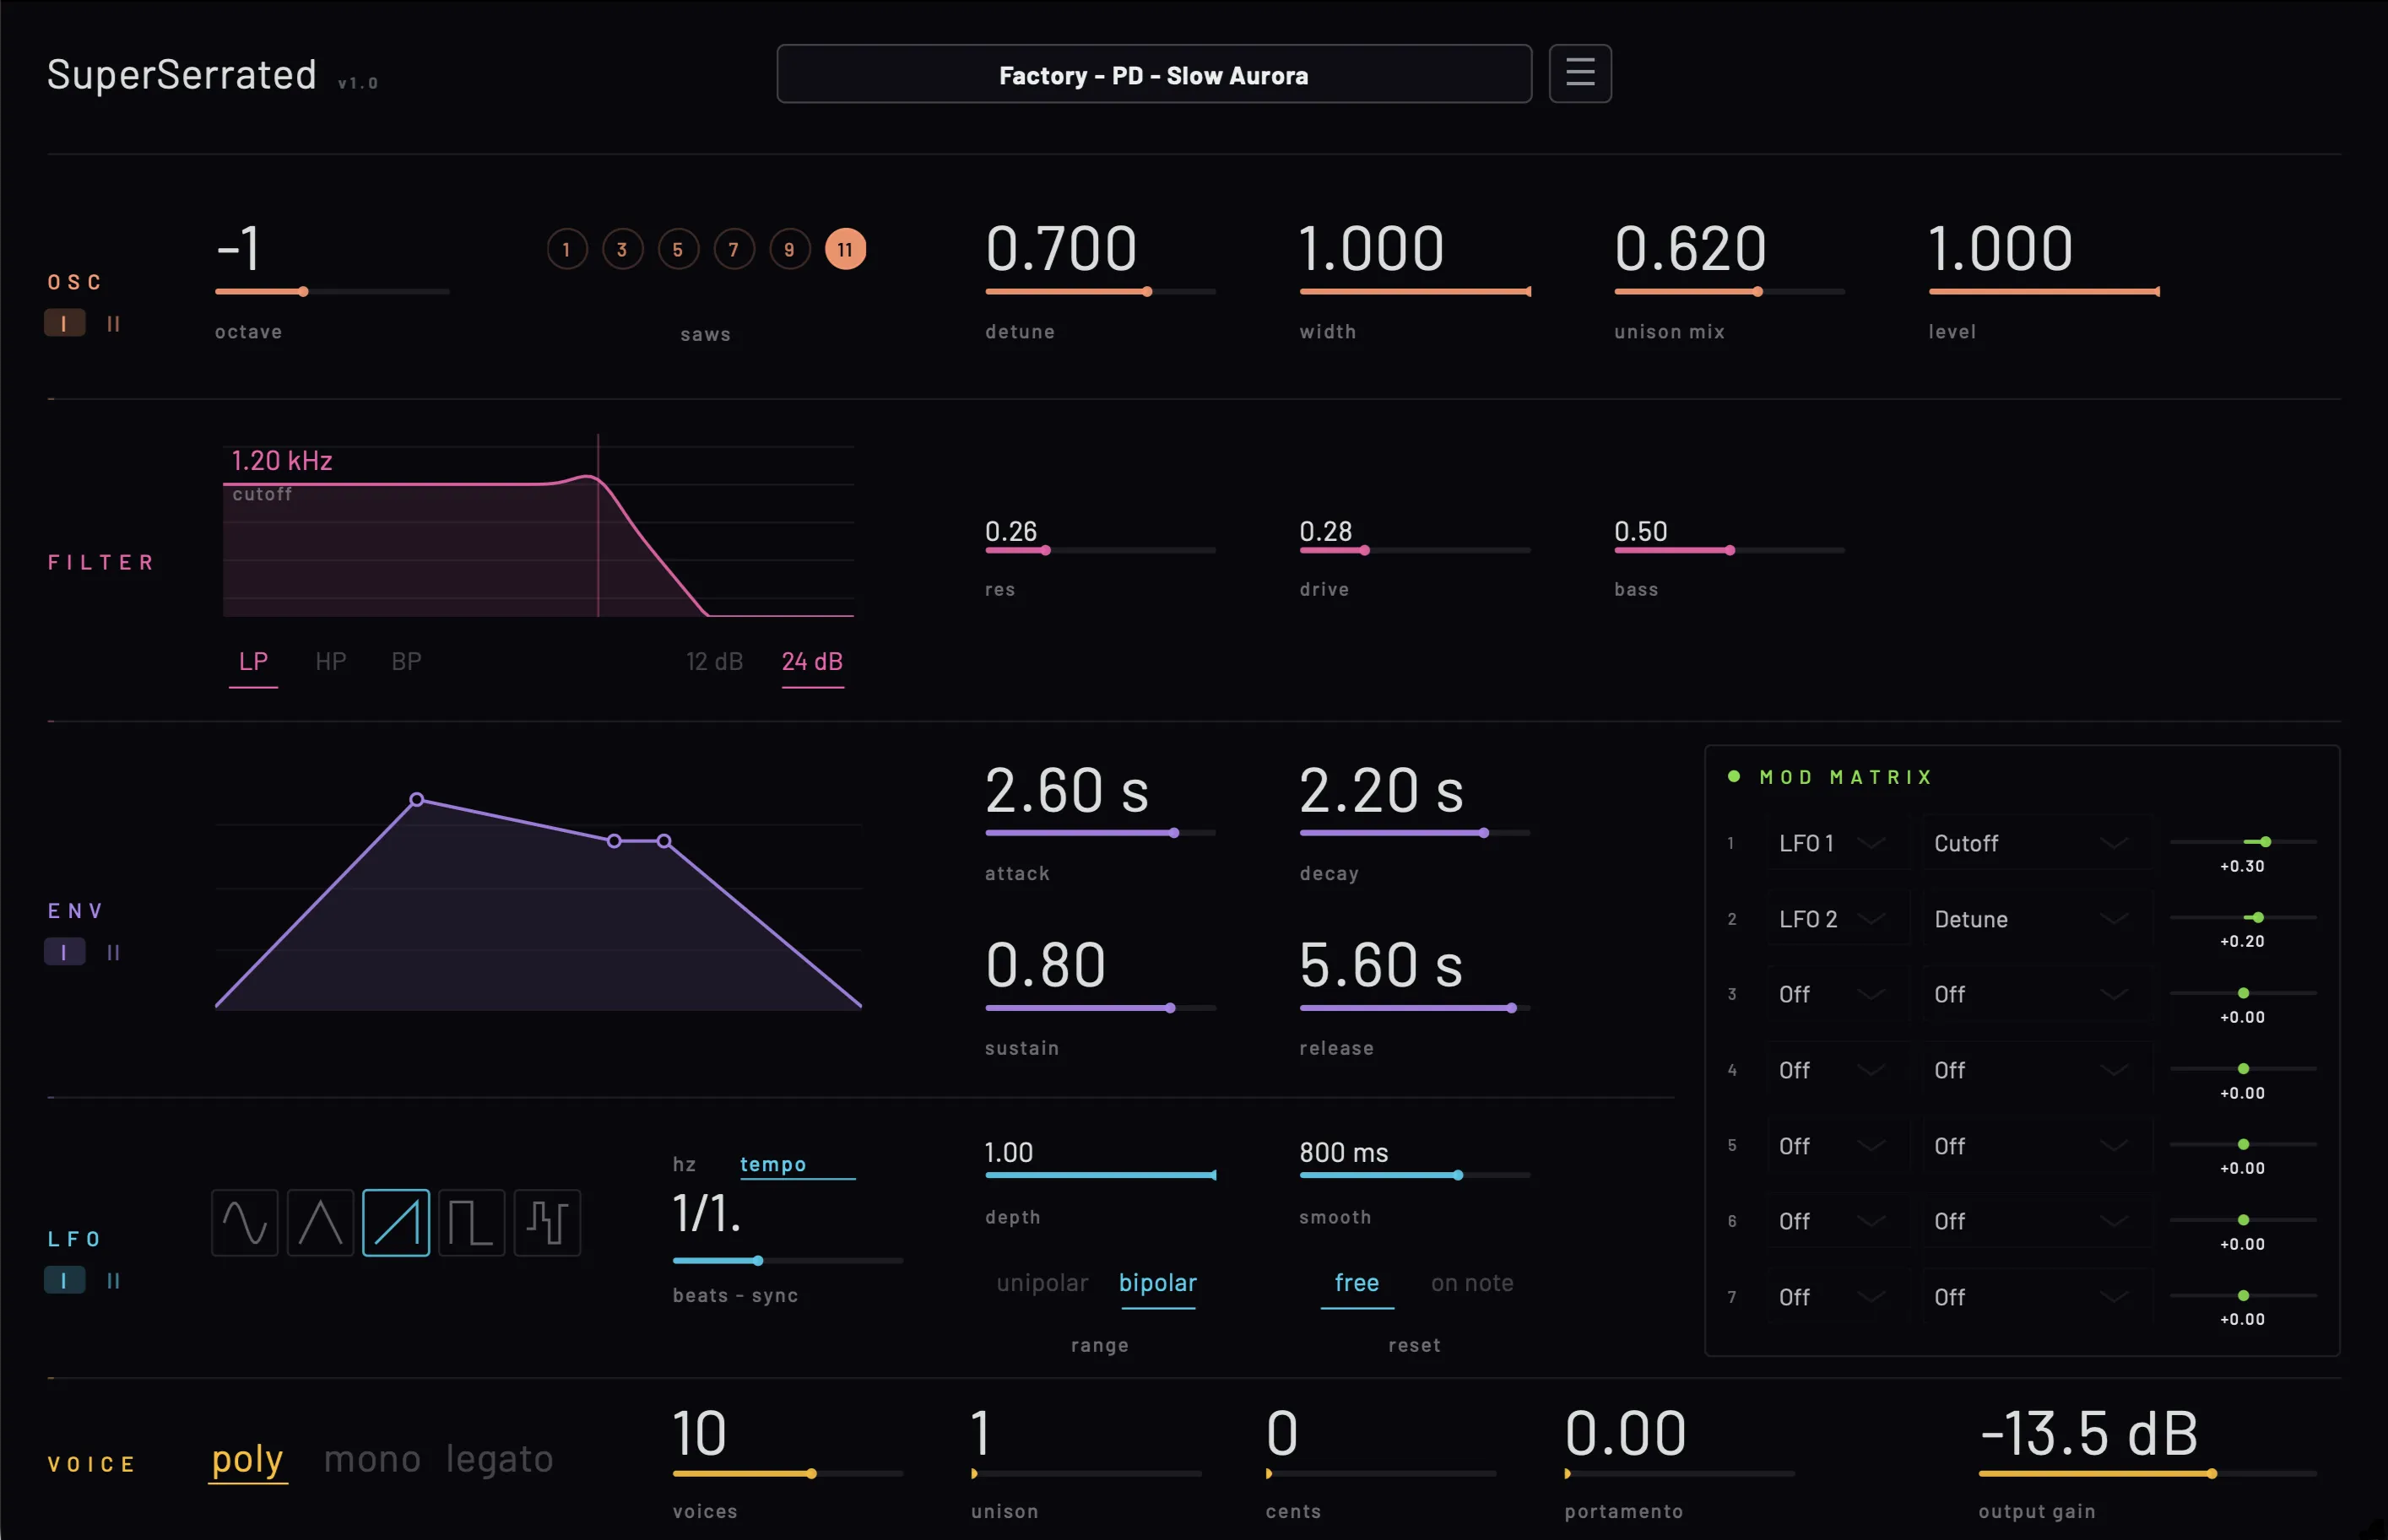Switch LFO rate to hz mode
The height and width of the screenshot is (1540, 2388).
pyautogui.click(x=685, y=1164)
